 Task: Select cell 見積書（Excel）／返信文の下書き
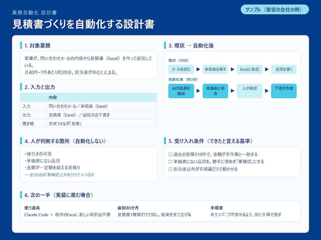click(102, 115)
